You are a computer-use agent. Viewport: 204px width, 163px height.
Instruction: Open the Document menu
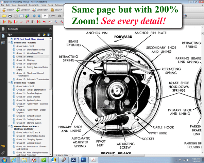pyautogui.click(x=22, y=5)
